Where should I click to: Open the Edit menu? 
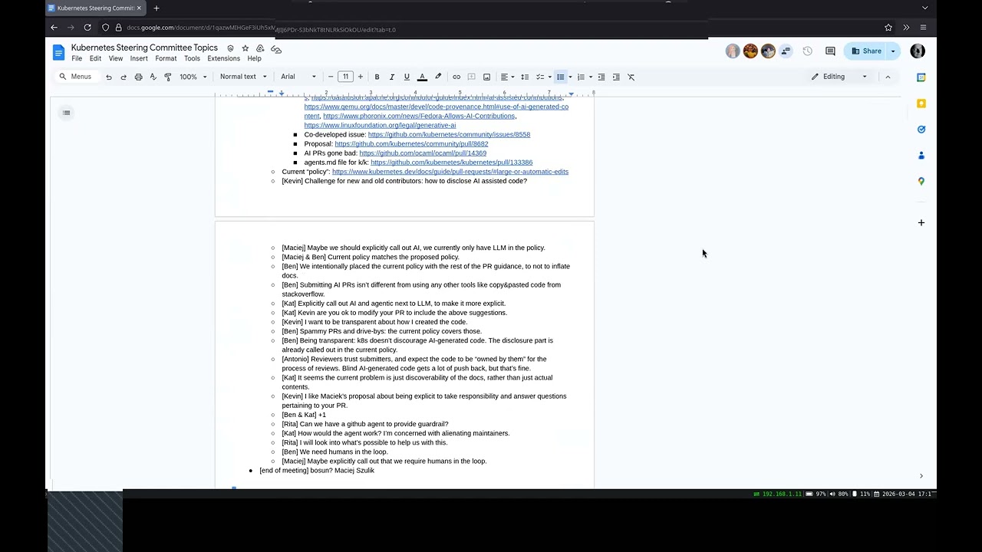pos(95,58)
